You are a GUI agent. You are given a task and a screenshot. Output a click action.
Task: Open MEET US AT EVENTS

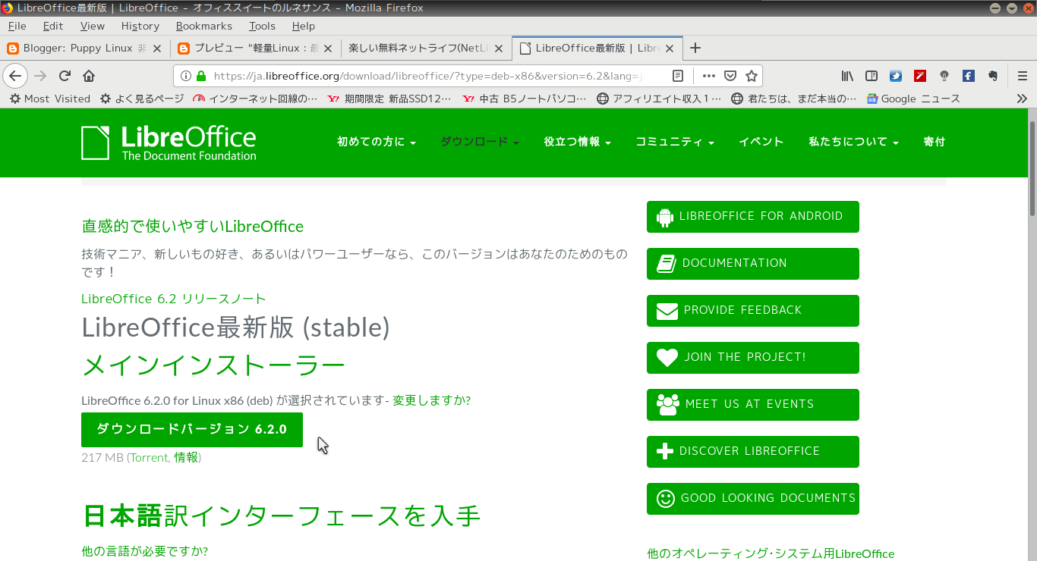[753, 405]
